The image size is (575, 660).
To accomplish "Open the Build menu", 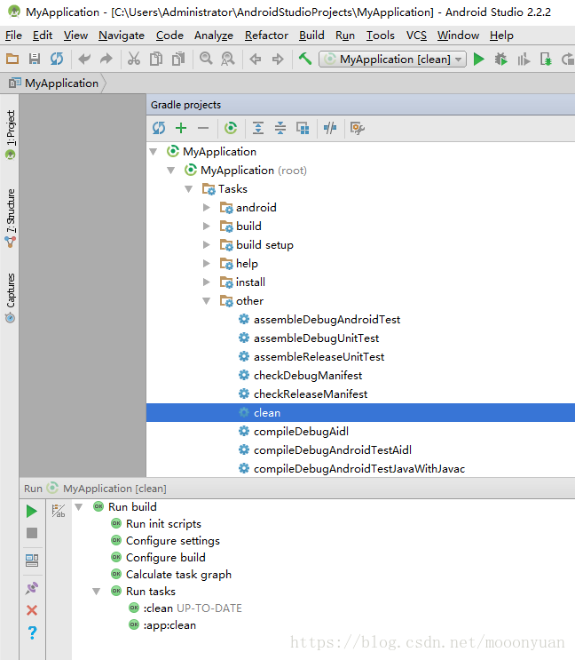I will pyautogui.click(x=311, y=36).
